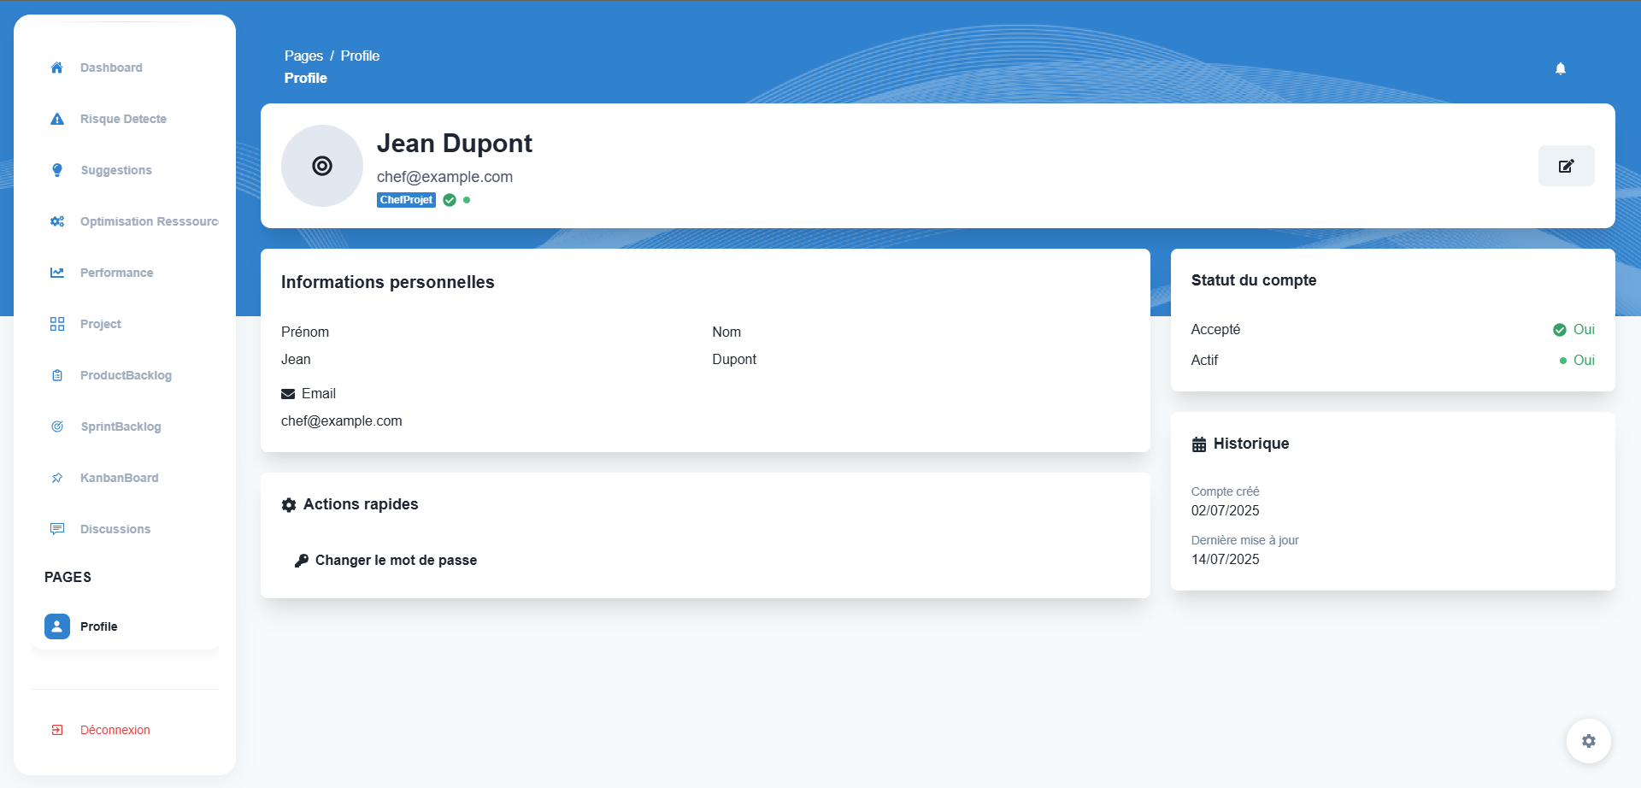This screenshot has width=1641, height=788.
Task: Click the Prénom value Jean
Action: click(x=296, y=360)
